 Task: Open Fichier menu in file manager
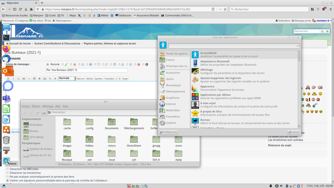point(26,106)
